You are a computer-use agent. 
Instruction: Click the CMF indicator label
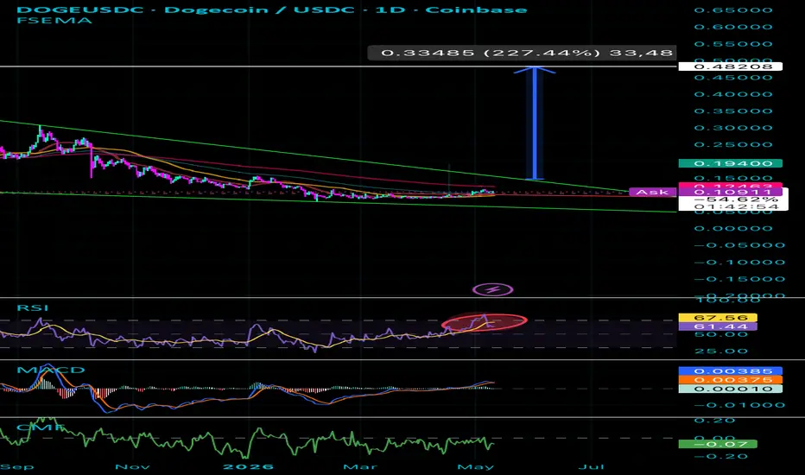point(41,427)
